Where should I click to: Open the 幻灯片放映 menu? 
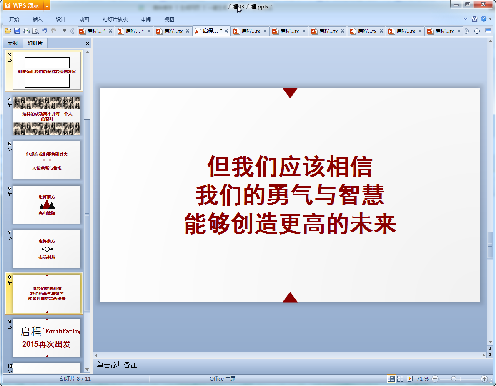(115, 19)
